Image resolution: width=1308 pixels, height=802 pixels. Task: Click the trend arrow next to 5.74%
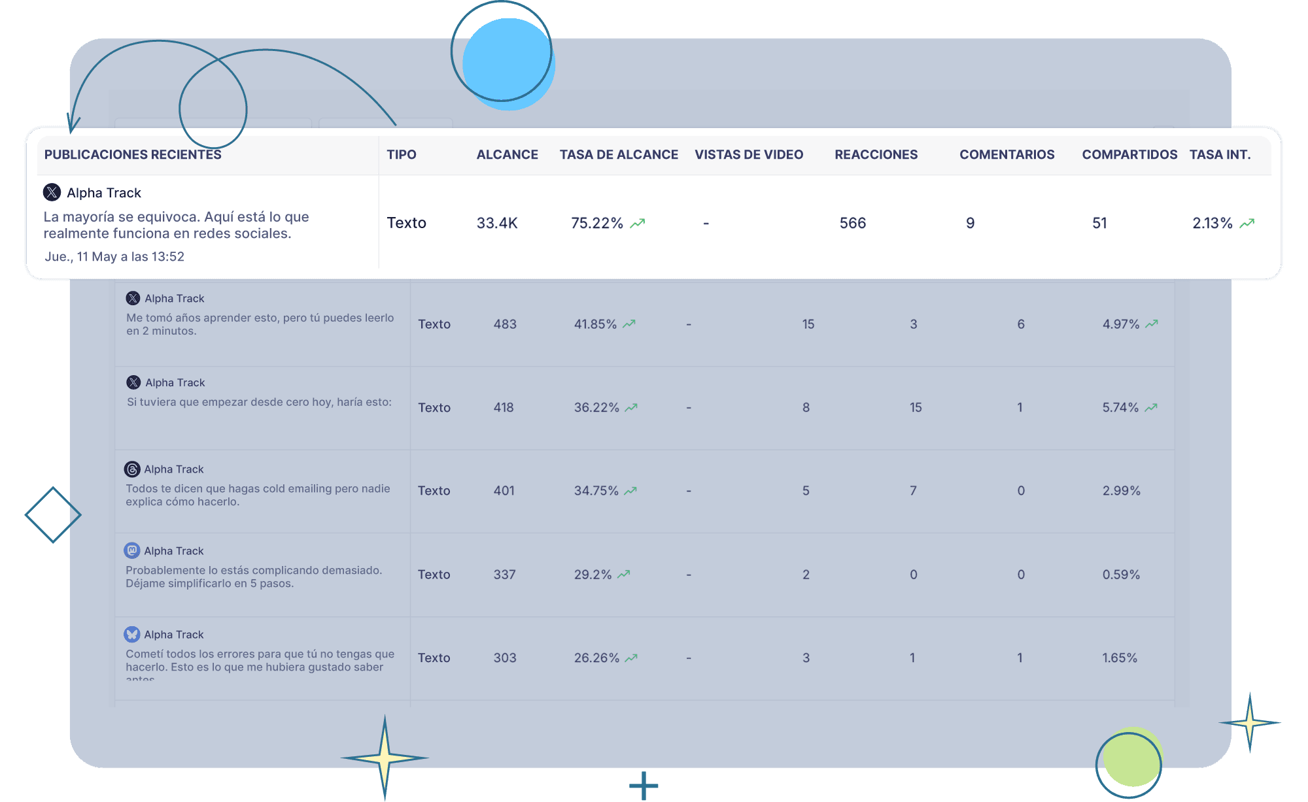[x=1151, y=407]
